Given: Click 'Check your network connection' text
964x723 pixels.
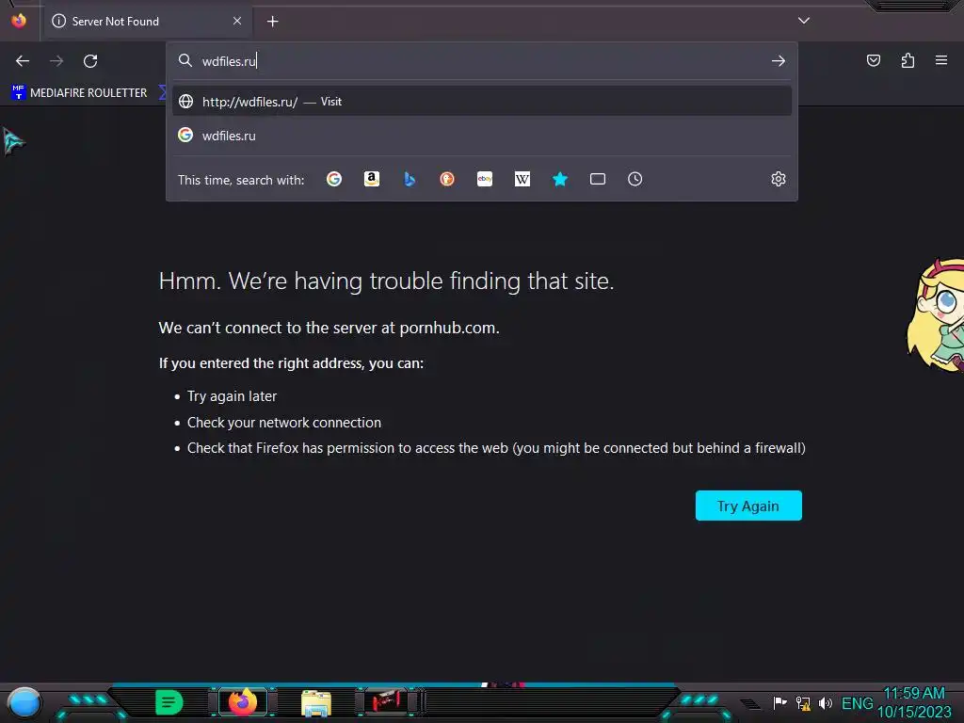Looking at the screenshot, I should (284, 423).
